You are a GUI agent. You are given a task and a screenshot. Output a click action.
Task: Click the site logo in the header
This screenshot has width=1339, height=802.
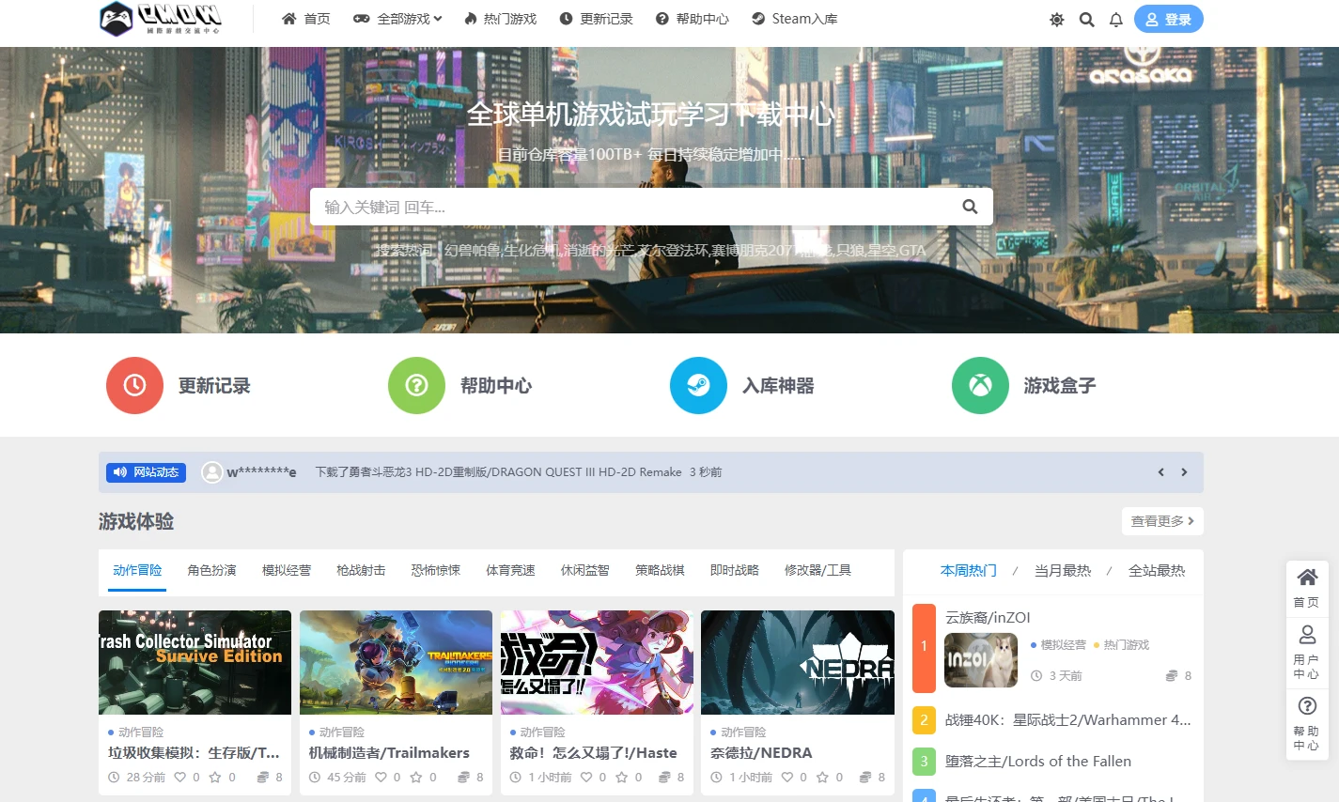(161, 19)
